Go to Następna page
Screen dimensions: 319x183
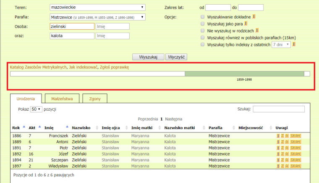173,119
